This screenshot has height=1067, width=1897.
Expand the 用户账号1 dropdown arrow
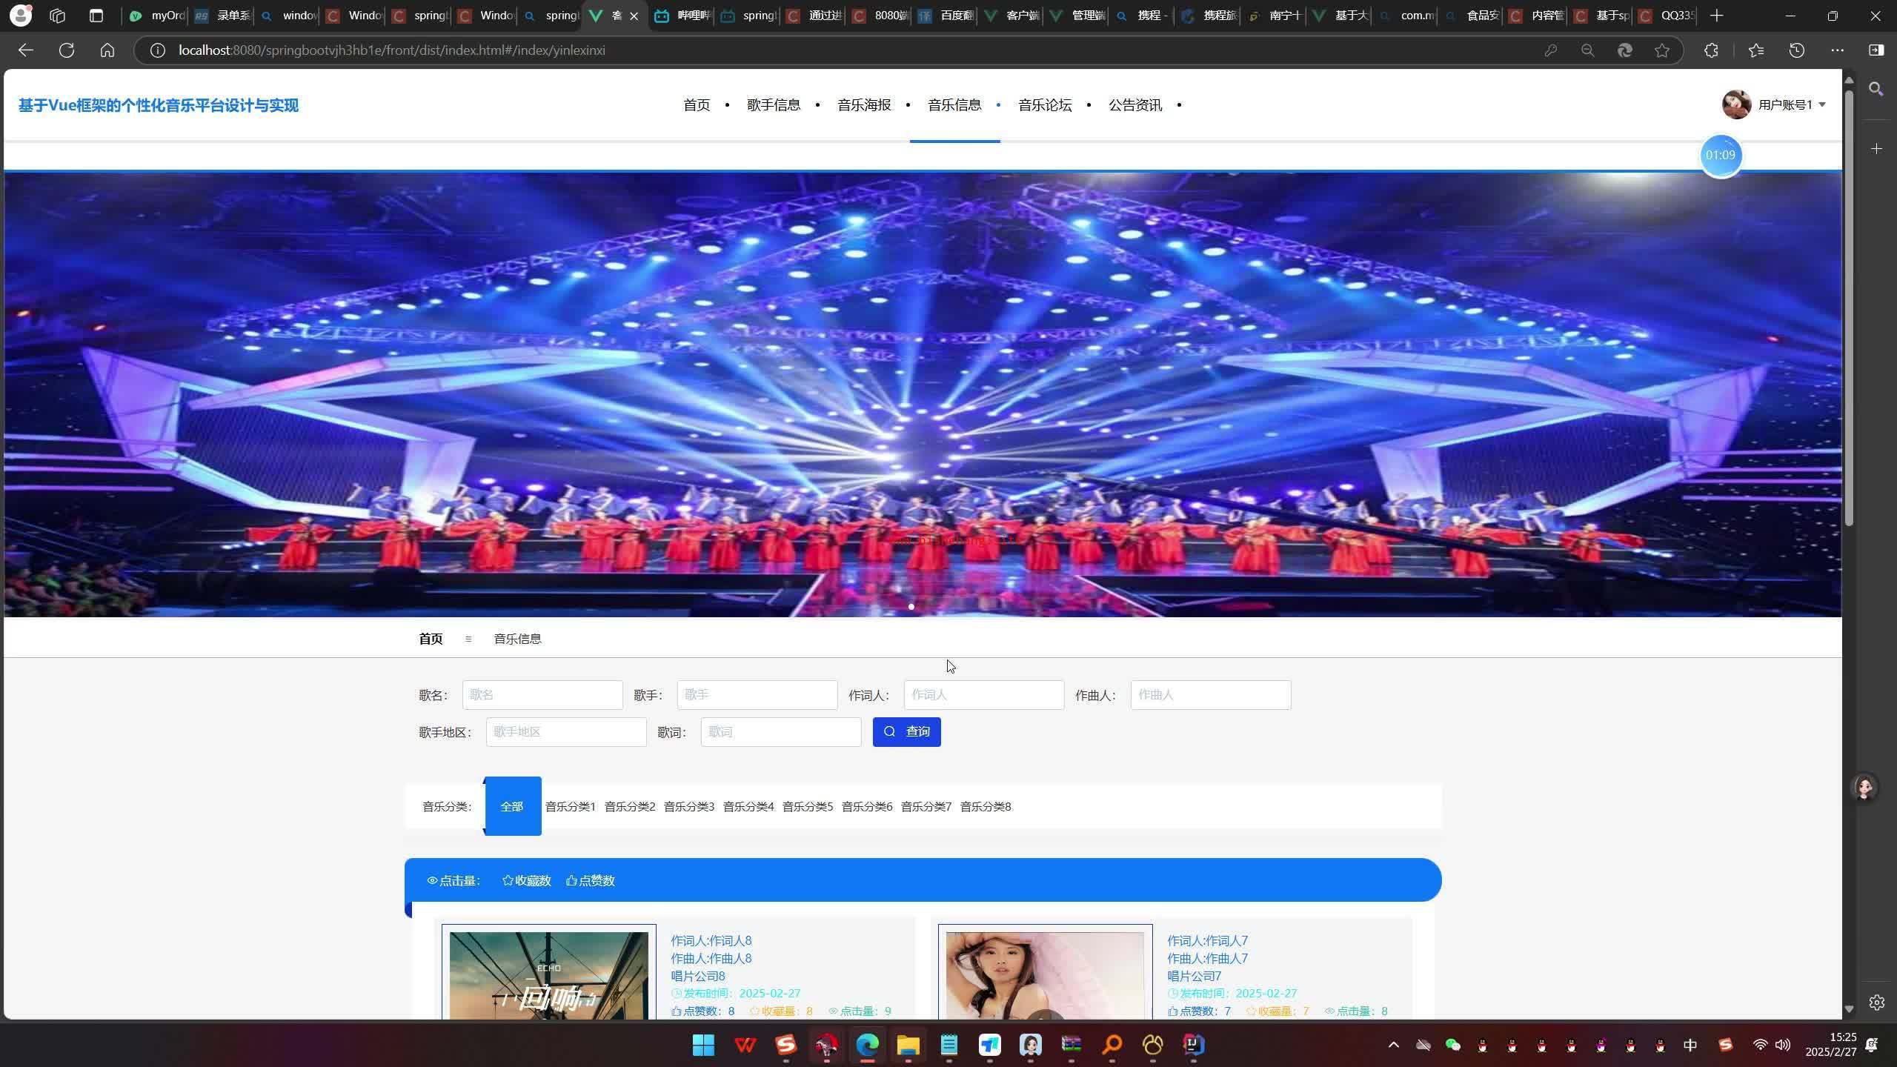tap(1822, 104)
